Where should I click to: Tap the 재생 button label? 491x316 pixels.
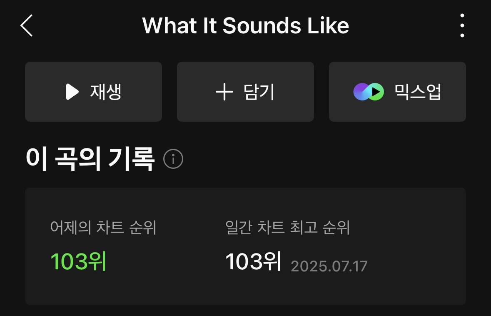(x=105, y=92)
